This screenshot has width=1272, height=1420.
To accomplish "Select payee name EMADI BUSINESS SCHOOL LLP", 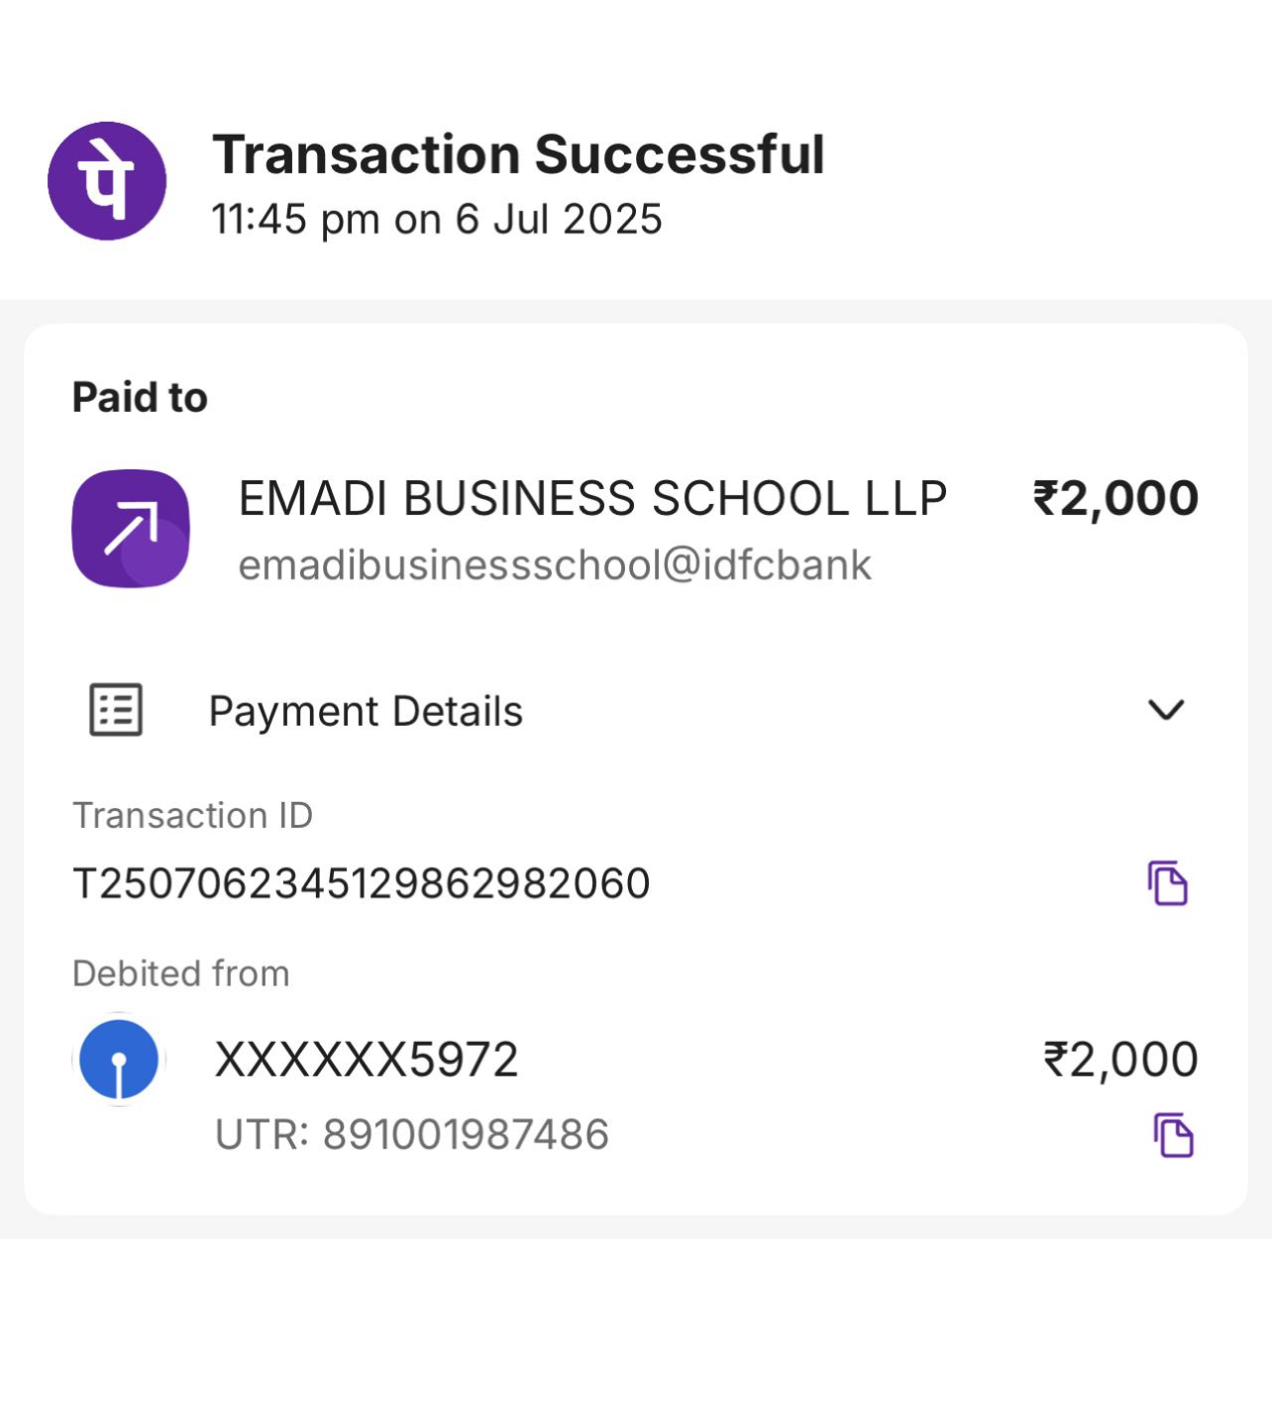I will tap(592, 498).
